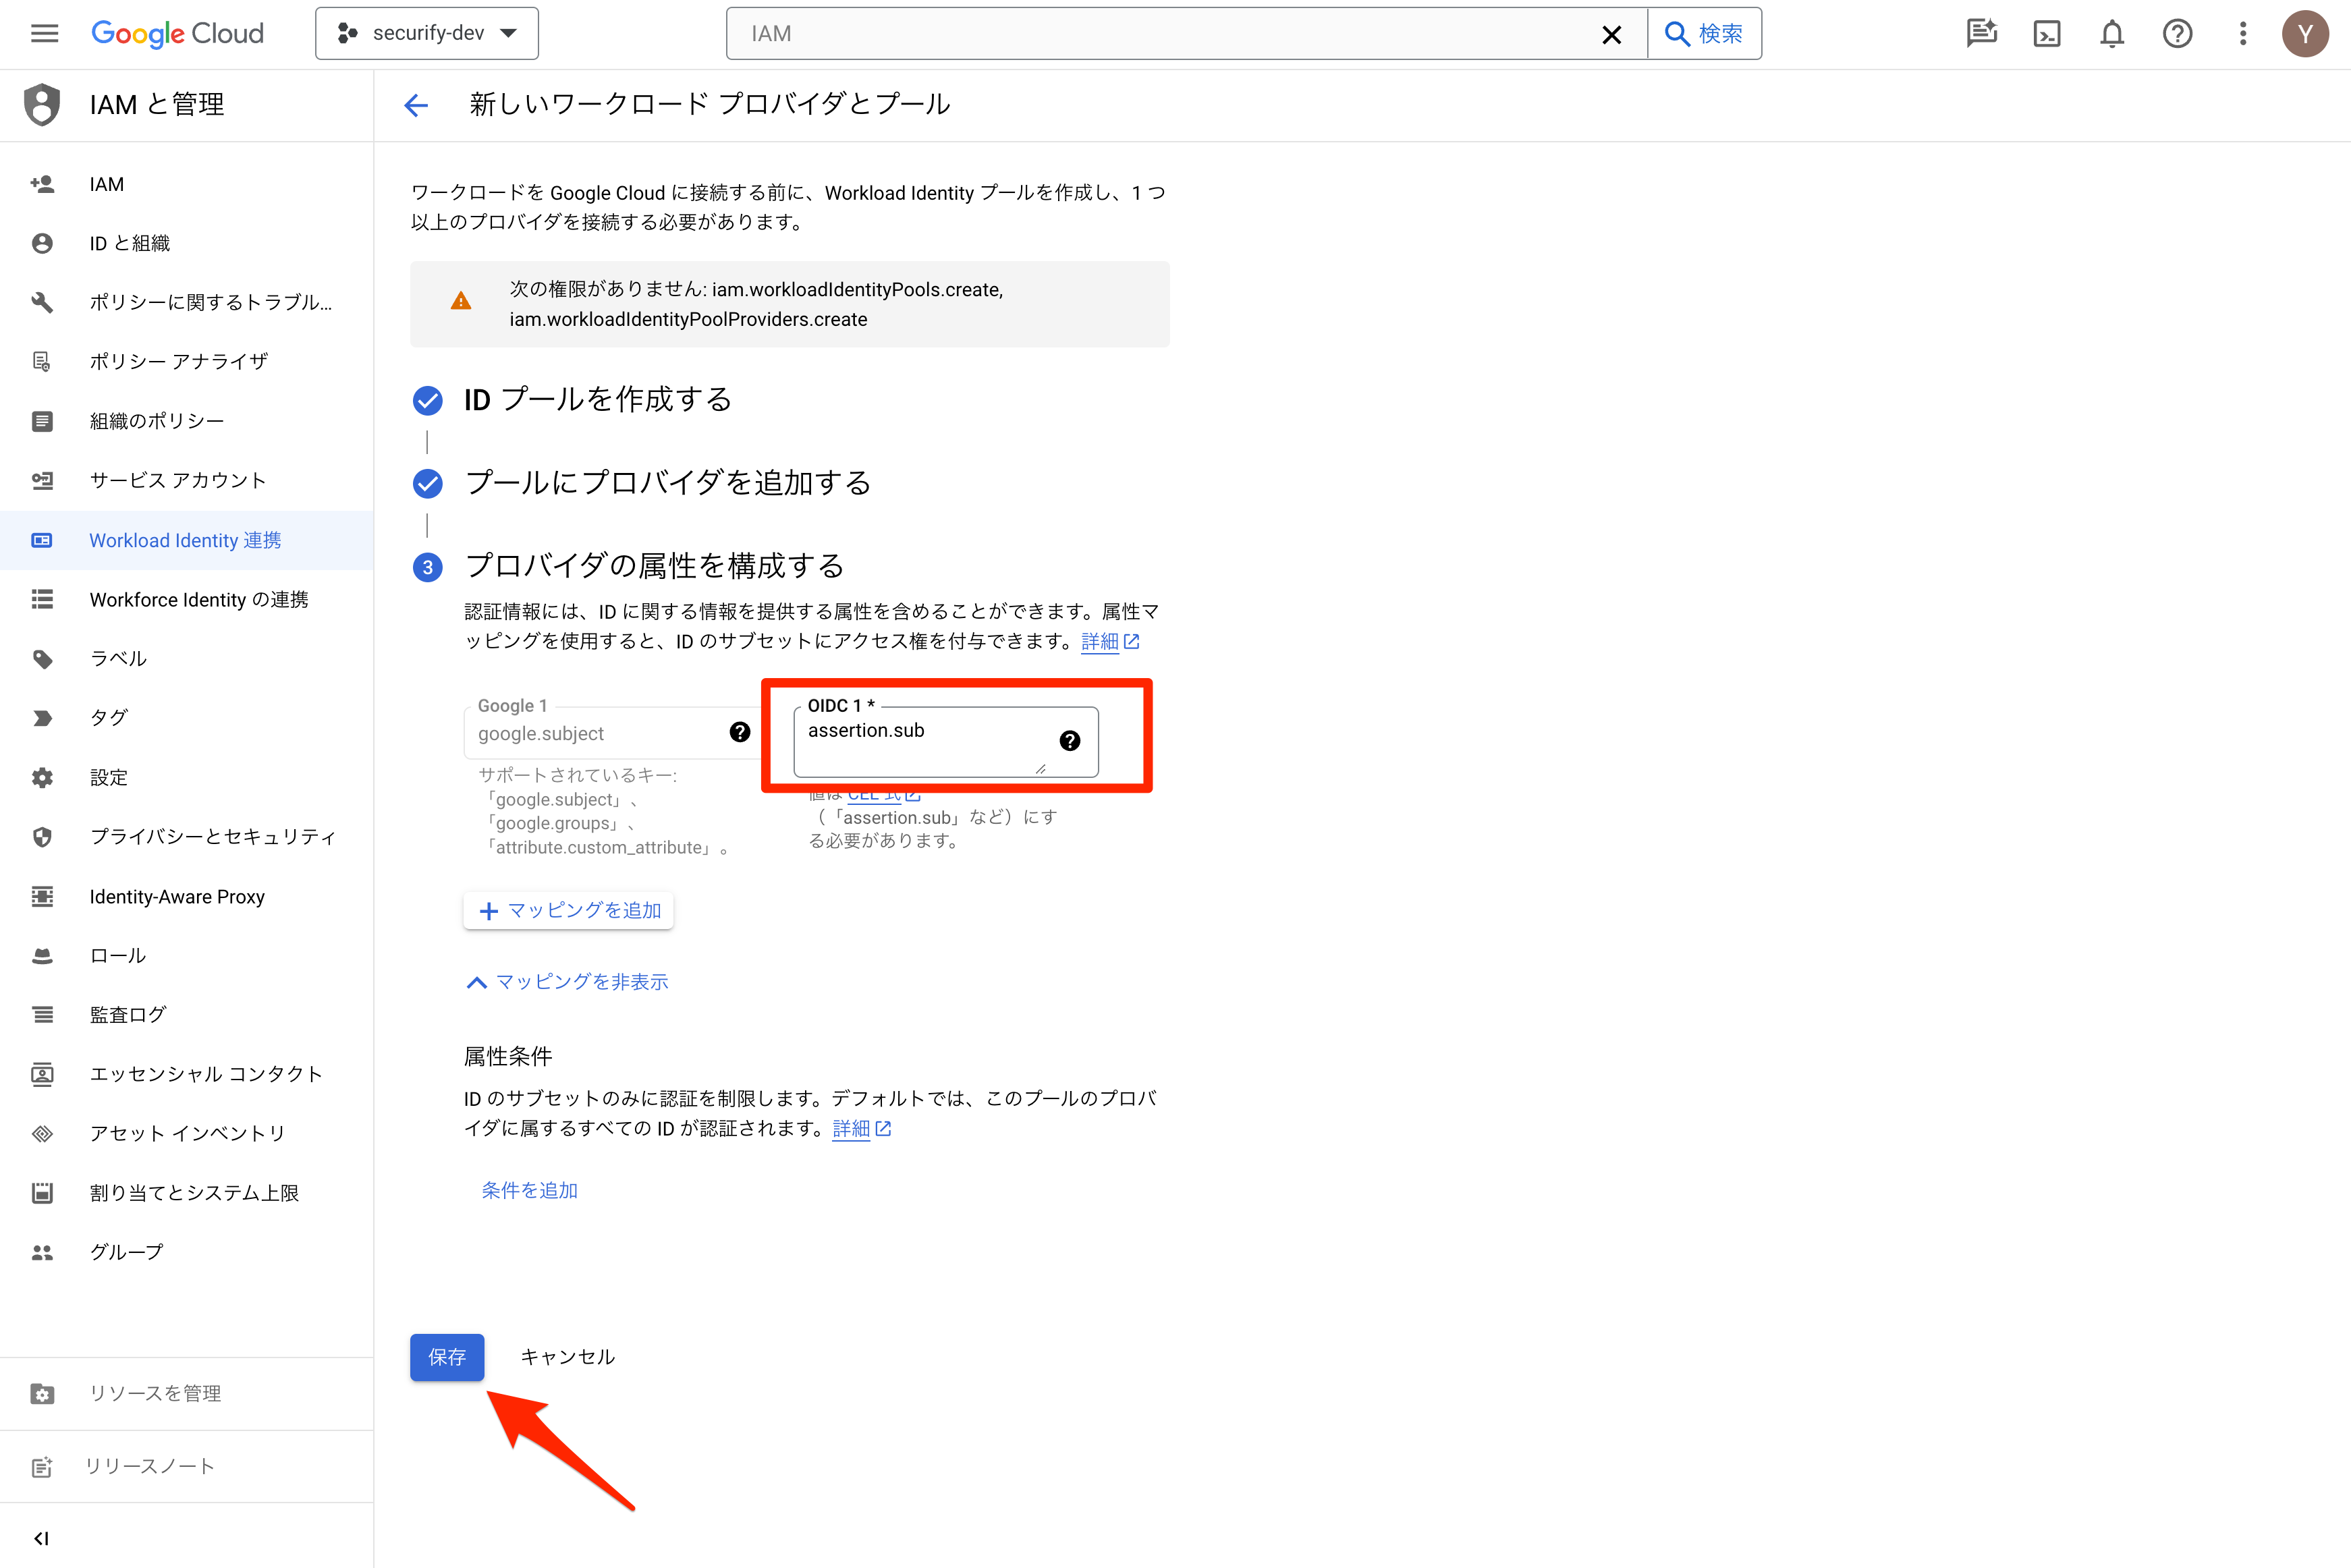Open the securify-dev project selector dropdown
This screenshot has width=2351, height=1568.
coord(427,34)
